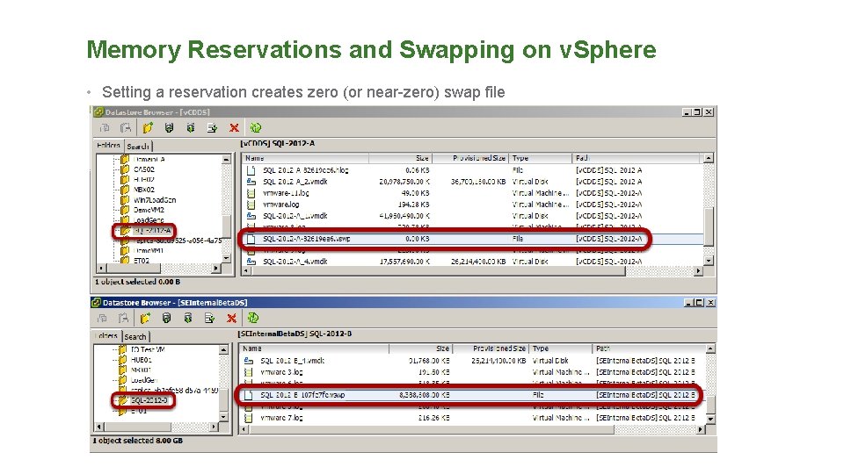Sort by Provisioned Size column in vCDDS list
The width and height of the screenshot is (844, 474).
click(x=470, y=158)
